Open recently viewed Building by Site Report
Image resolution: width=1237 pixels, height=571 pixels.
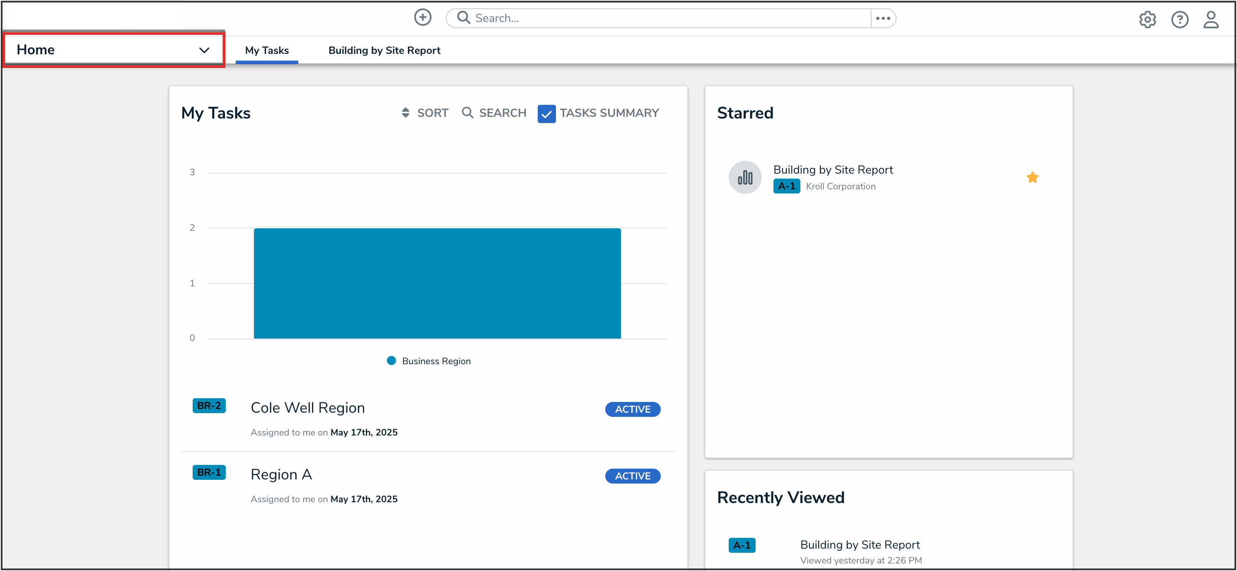click(x=860, y=544)
